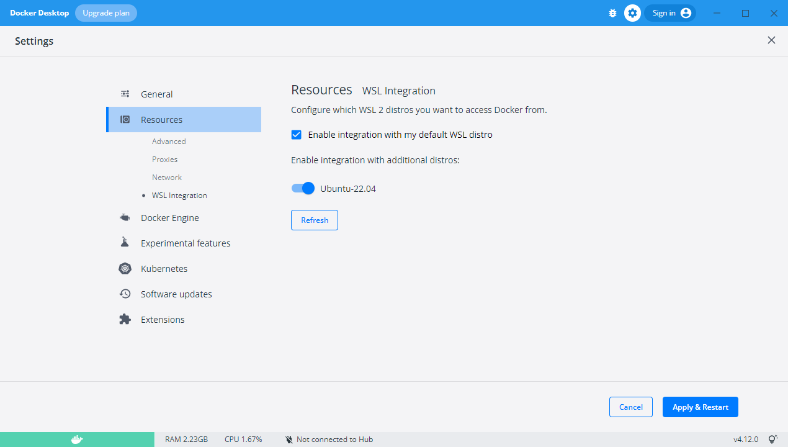This screenshot has height=447, width=788.
Task: Click the Experimental features flask icon
Action: pyautogui.click(x=125, y=242)
